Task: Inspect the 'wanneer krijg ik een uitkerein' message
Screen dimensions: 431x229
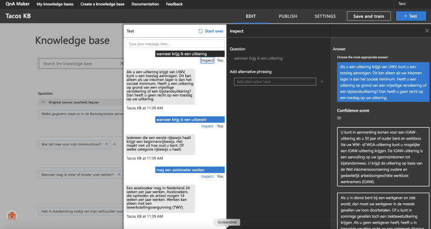Action: (x=207, y=126)
